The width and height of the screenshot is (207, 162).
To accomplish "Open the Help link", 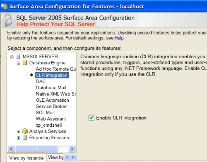I will click(119, 38).
